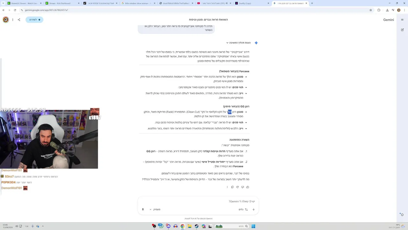Dislike the Gemini response with thumbs down
This screenshot has width=408, height=230.
point(242,187)
